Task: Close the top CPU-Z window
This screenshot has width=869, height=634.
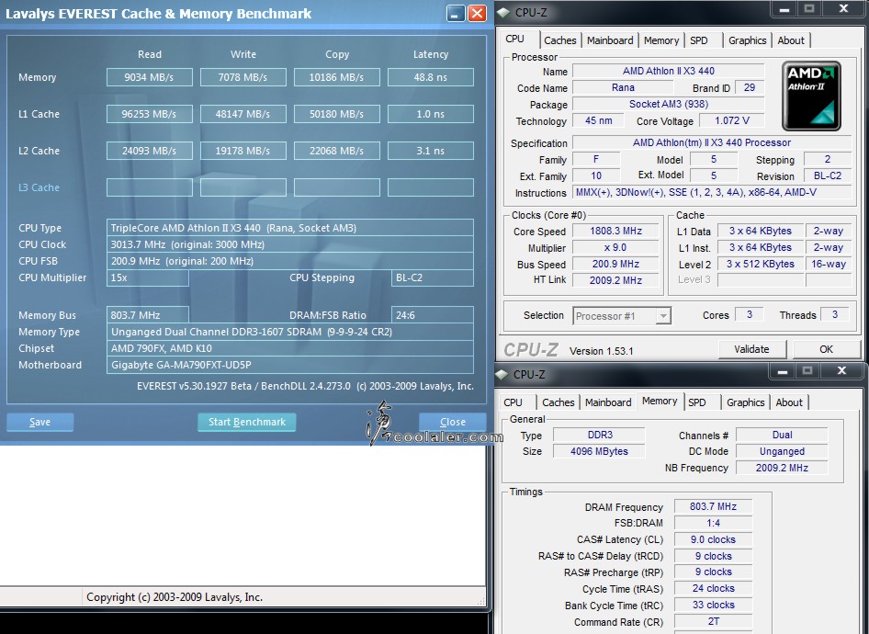Action: coord(843,9)
